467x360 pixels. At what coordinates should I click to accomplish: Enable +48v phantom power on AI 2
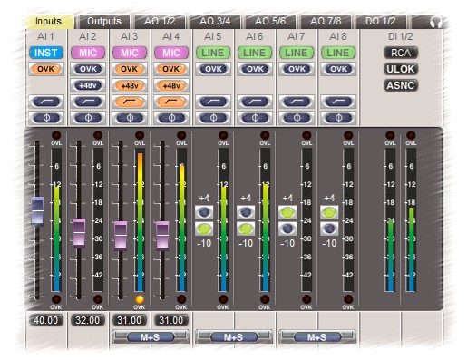[88, 85]
